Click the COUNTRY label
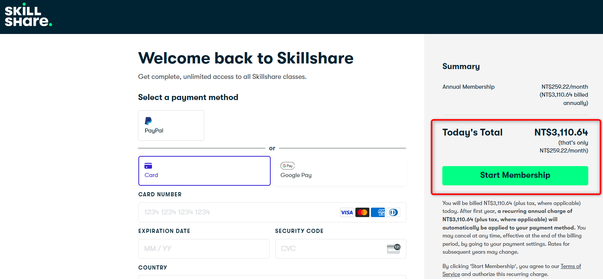Viewport: 603px width, 279px height. pyautogui.click(x=153, y=268)
